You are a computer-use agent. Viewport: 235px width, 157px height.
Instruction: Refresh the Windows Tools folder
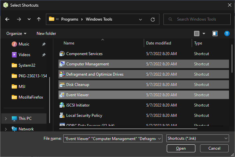click(x=153, y=20)
